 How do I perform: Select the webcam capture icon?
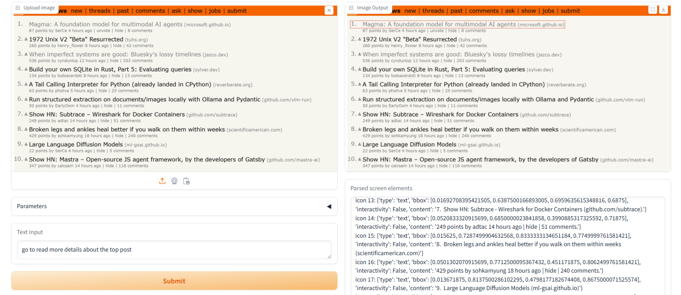174,181
